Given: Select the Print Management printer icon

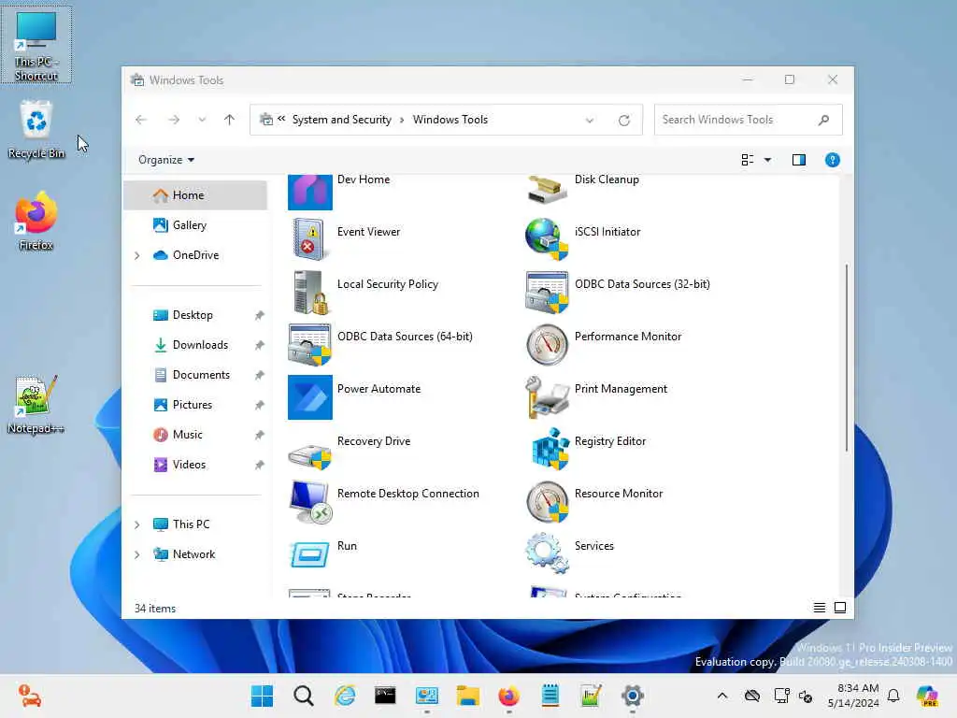Looking at the screenshot, I should click(x=547, y=396).
